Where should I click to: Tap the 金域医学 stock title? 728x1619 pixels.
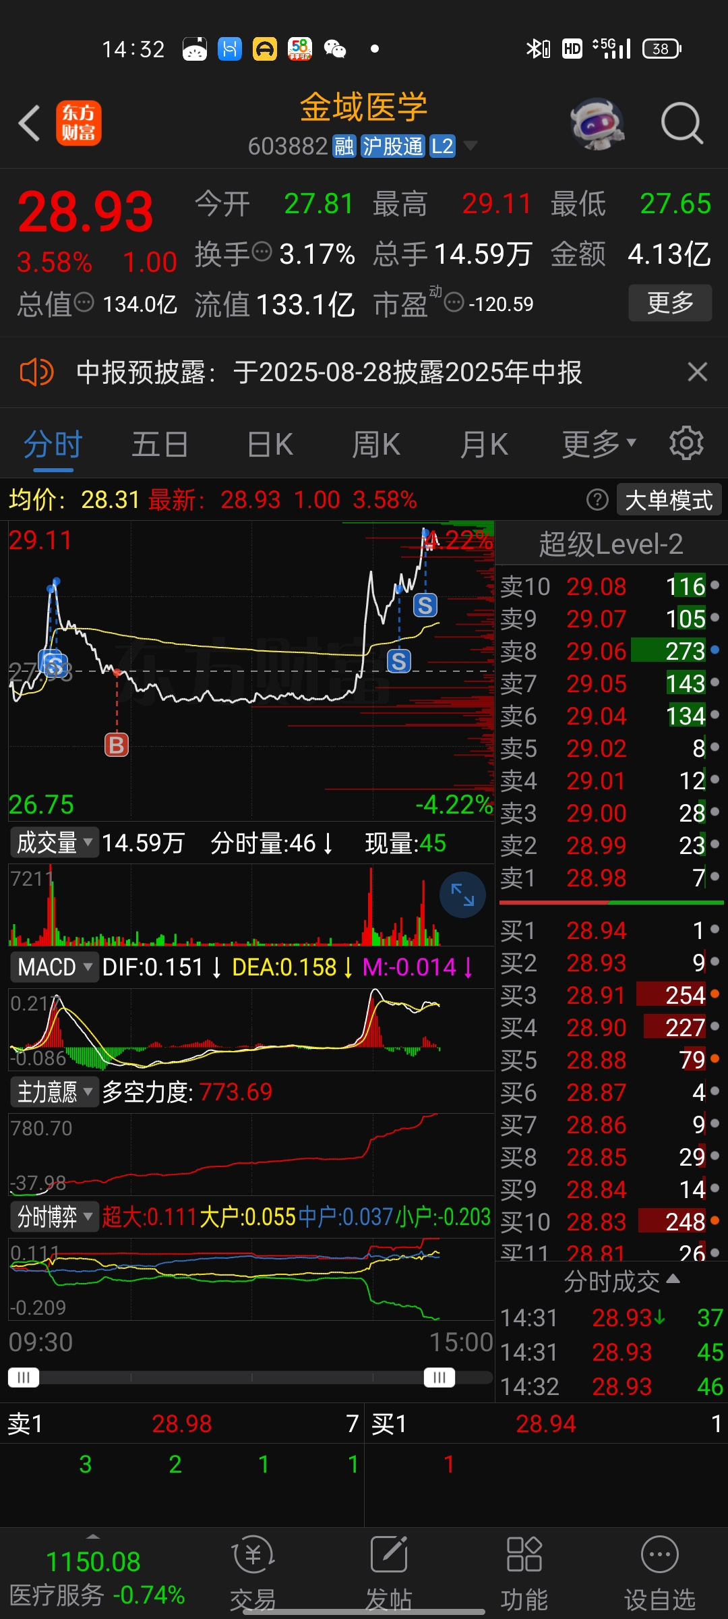pos(363,107)
